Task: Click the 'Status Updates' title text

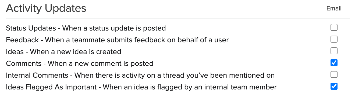Action: pos(31,28)
